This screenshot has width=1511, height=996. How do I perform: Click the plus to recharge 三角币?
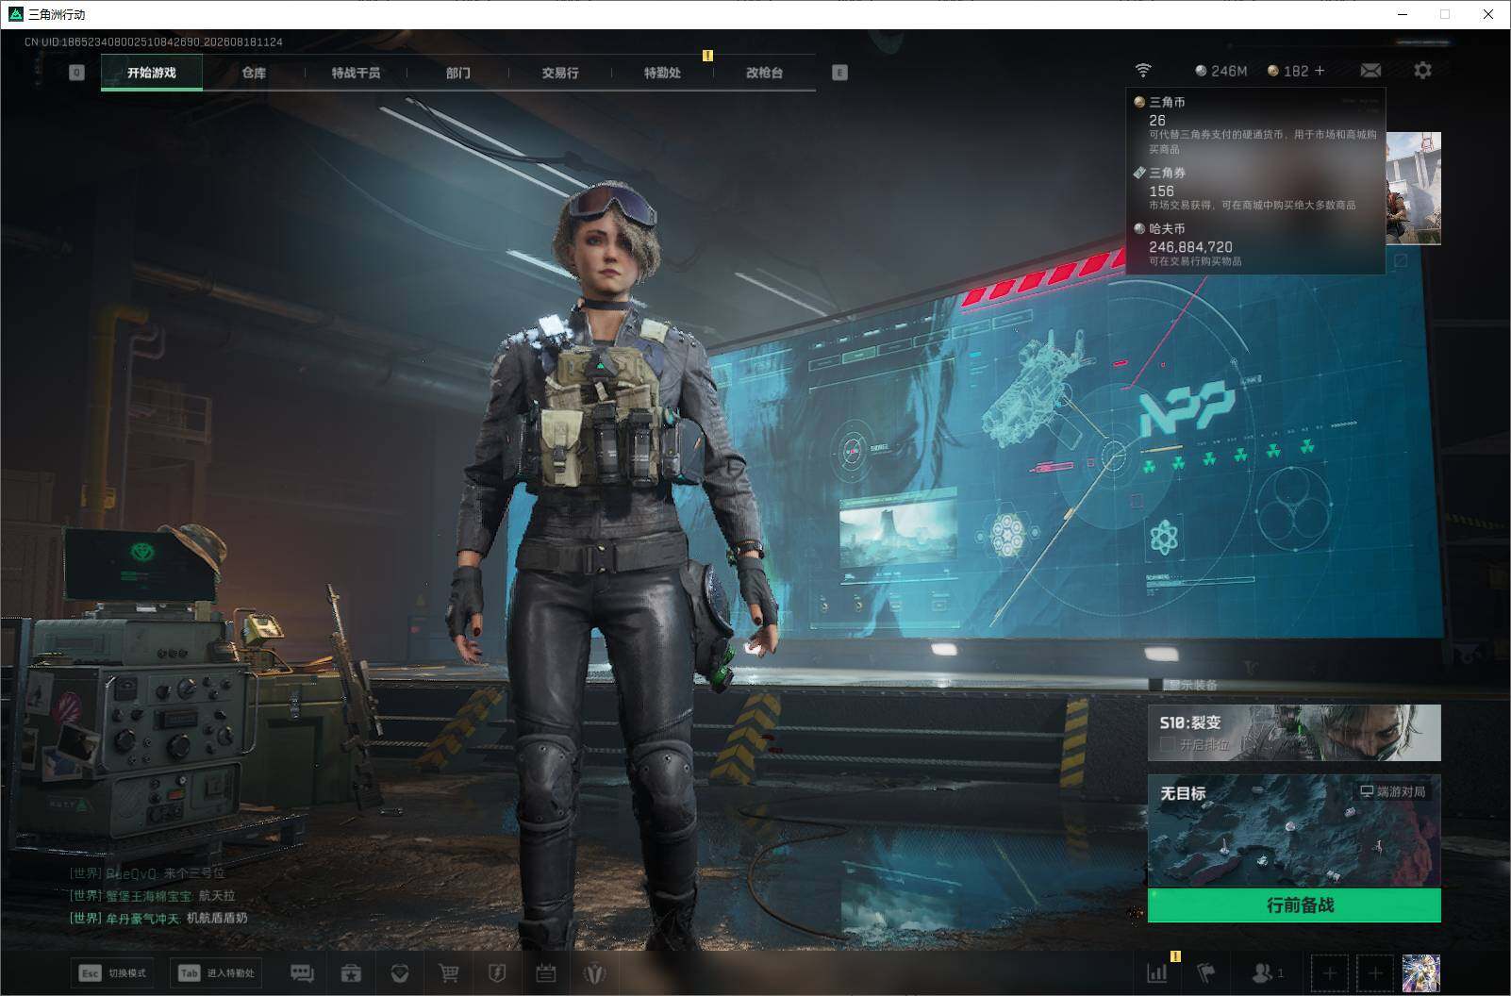click(x=1320, y=71)
